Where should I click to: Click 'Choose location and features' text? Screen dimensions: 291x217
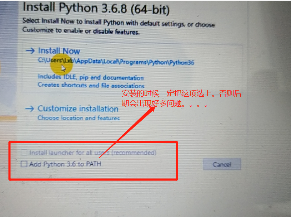(x=79, y=118)
